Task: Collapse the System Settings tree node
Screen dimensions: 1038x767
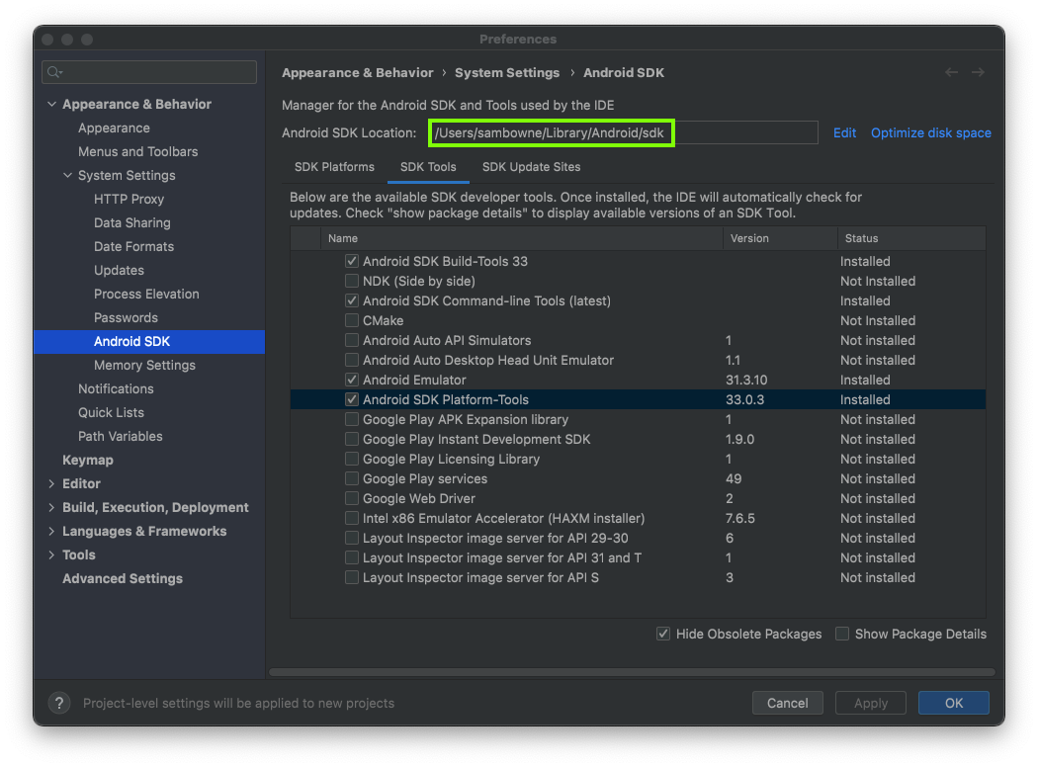Action: pyautogui.click(x=67, y=175)
